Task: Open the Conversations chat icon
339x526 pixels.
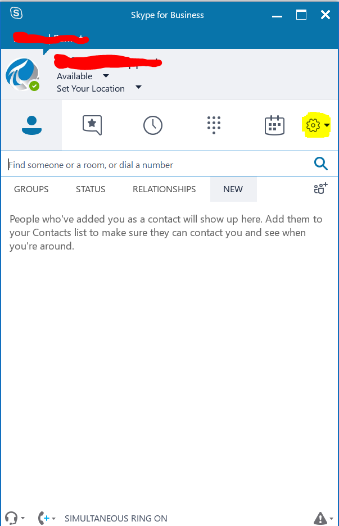Action: click(92, 125)
